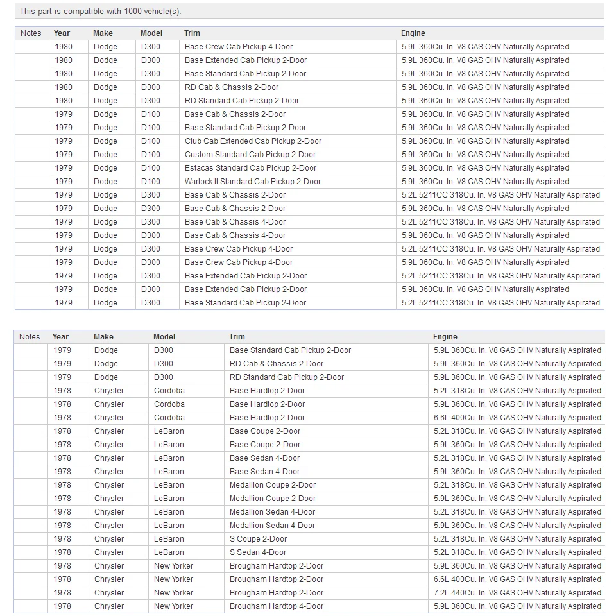
Task: Click 1979 'RD Standard Cab Pickup 2-Door' trim
Action: coord(287,377)
